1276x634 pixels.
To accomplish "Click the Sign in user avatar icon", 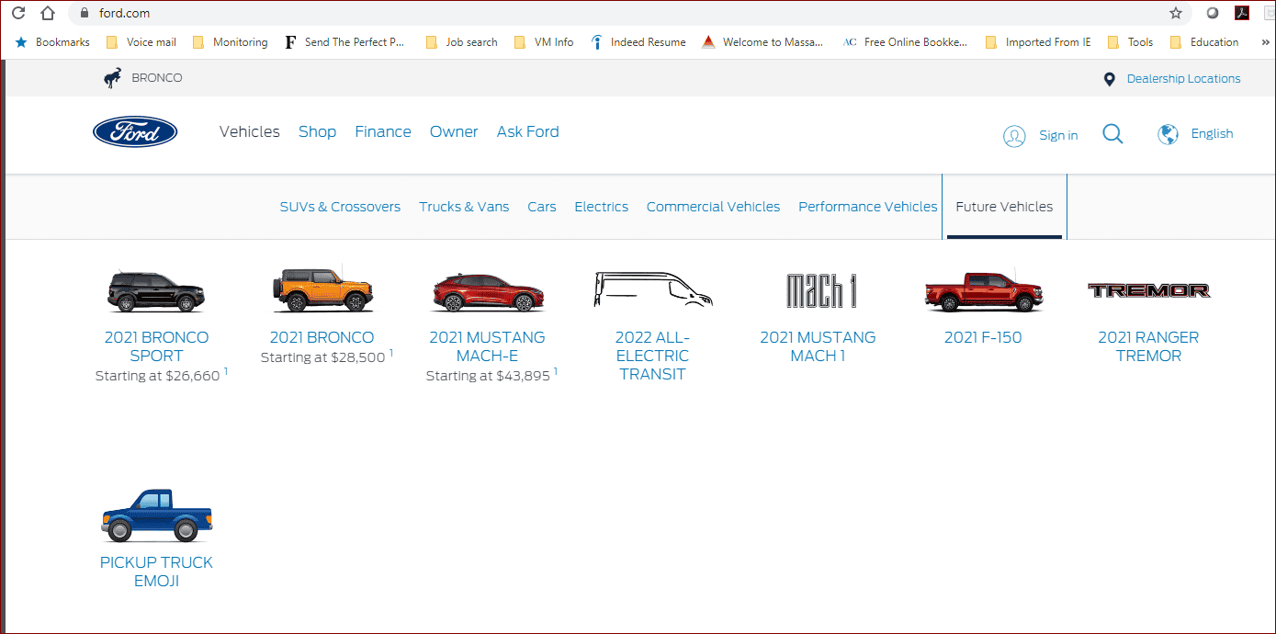I will click(1014, 136).
